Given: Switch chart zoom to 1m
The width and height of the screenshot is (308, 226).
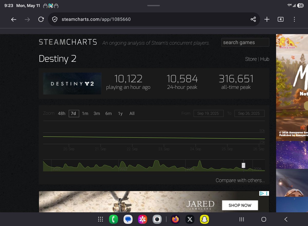Looking at the screenshot, I should 85,114.
